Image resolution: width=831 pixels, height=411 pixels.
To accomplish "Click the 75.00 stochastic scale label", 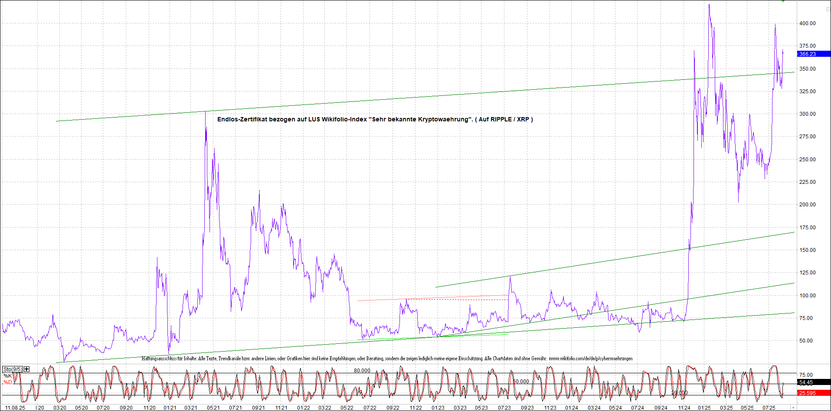I will (x=806, y=375).
